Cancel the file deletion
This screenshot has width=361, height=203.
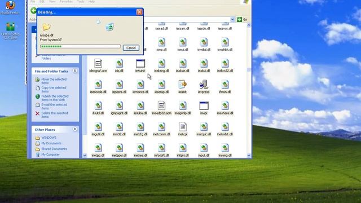pos(131,47)
